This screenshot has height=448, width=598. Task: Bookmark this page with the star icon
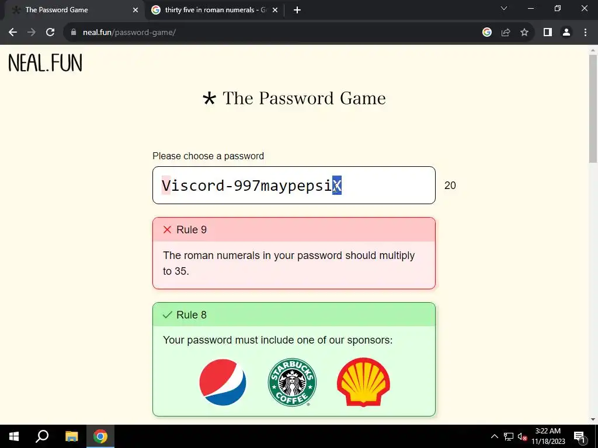point(524,33)
